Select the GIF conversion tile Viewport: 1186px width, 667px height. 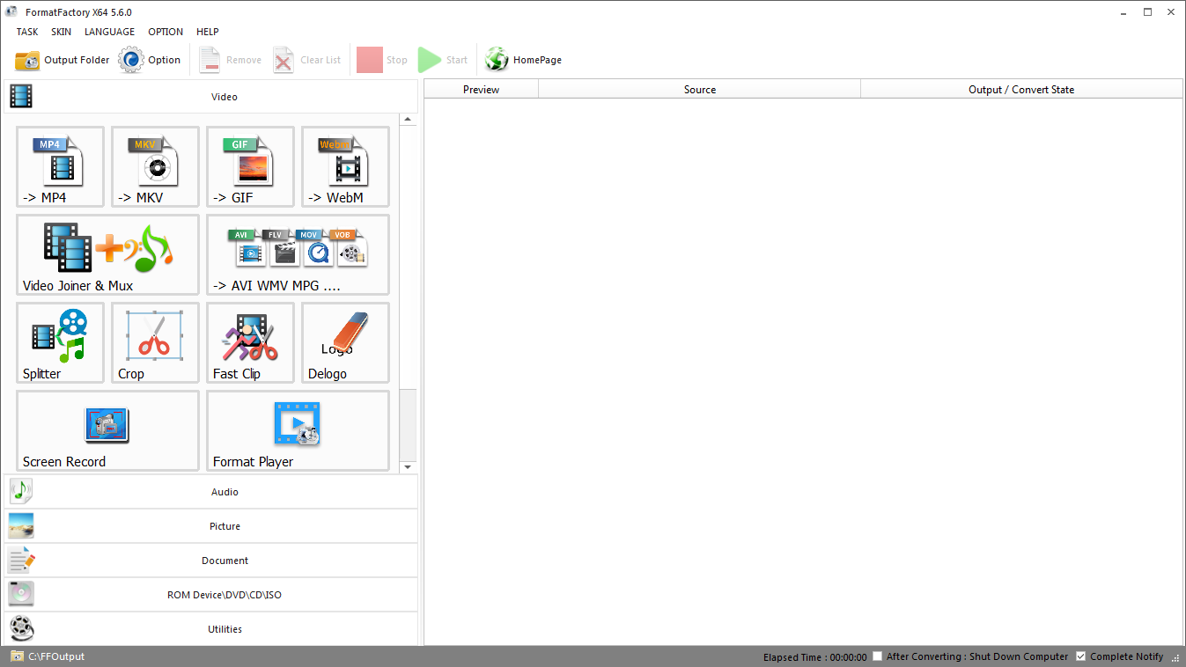(x=250, y=167)
